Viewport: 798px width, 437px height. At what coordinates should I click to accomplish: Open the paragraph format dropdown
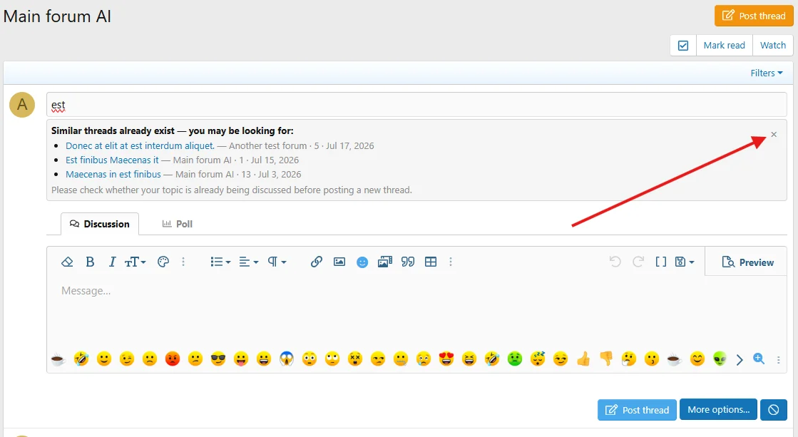click(277, 262)
